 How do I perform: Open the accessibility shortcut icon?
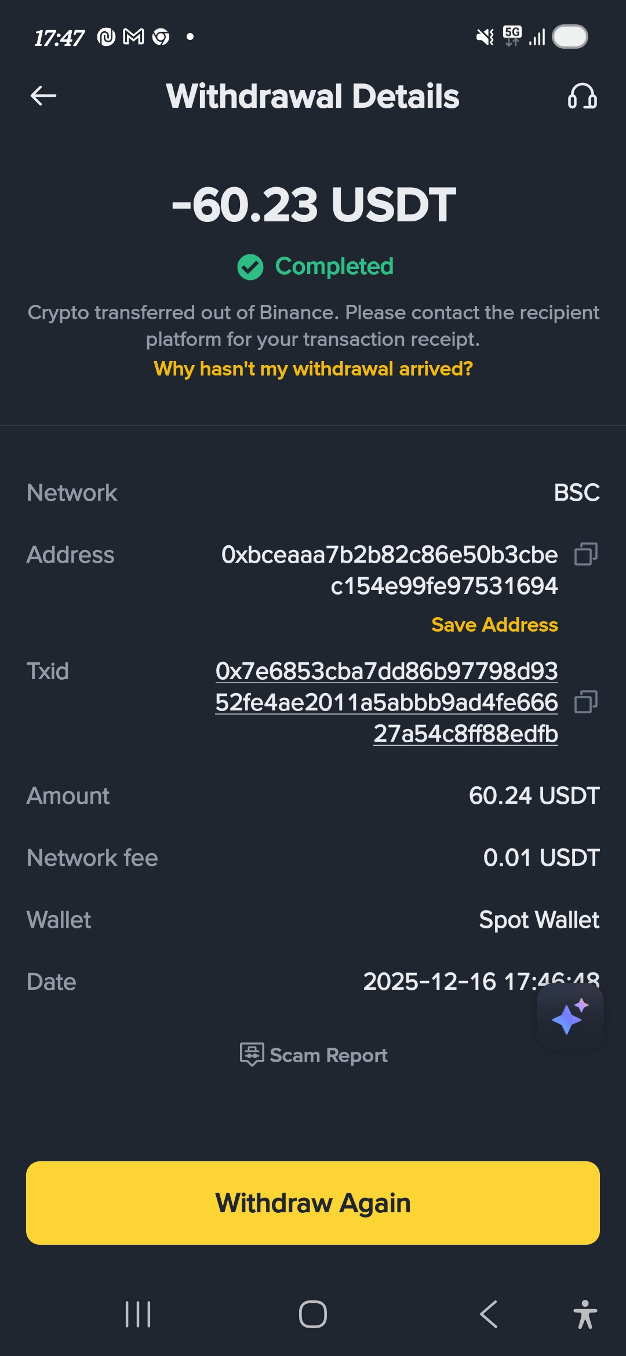(x=585, y=1314)
